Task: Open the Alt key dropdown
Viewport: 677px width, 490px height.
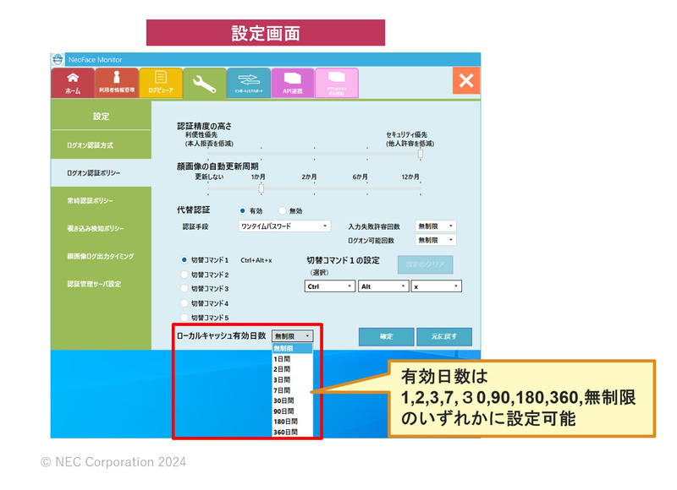Action: 383,286
